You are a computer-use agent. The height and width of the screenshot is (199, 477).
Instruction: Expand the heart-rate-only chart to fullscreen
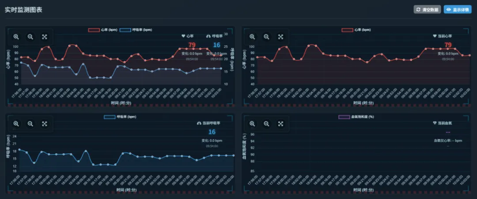click(280, 37)
